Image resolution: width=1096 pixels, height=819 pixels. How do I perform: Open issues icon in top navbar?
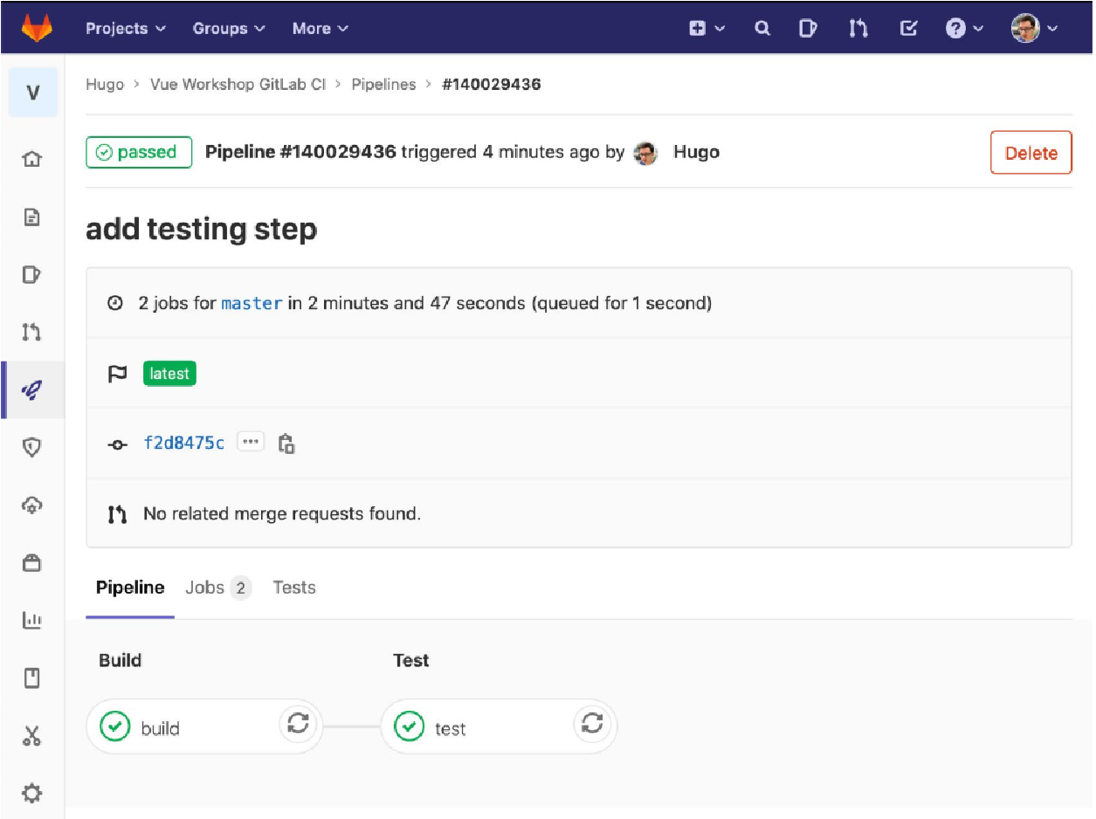[x=808, y=28]
